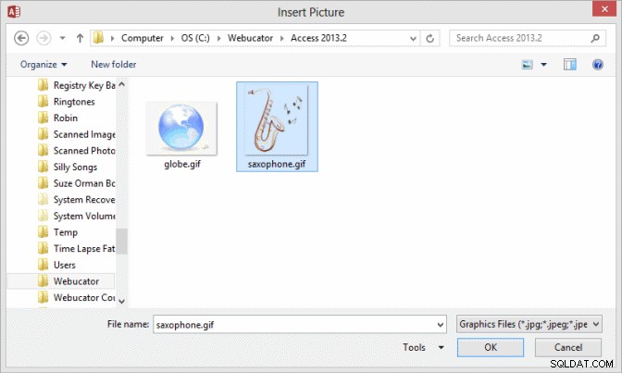Click the search magnifier icon

(x=595, y=38)
